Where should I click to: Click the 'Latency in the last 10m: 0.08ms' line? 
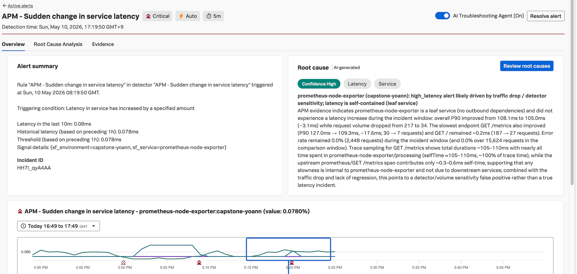[x=54, y=124]
